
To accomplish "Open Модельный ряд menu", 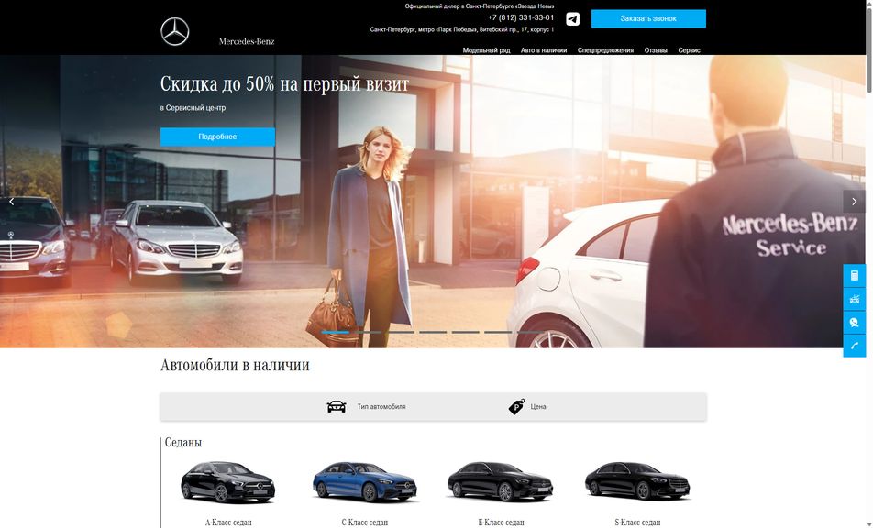I will tap(486, 50).
